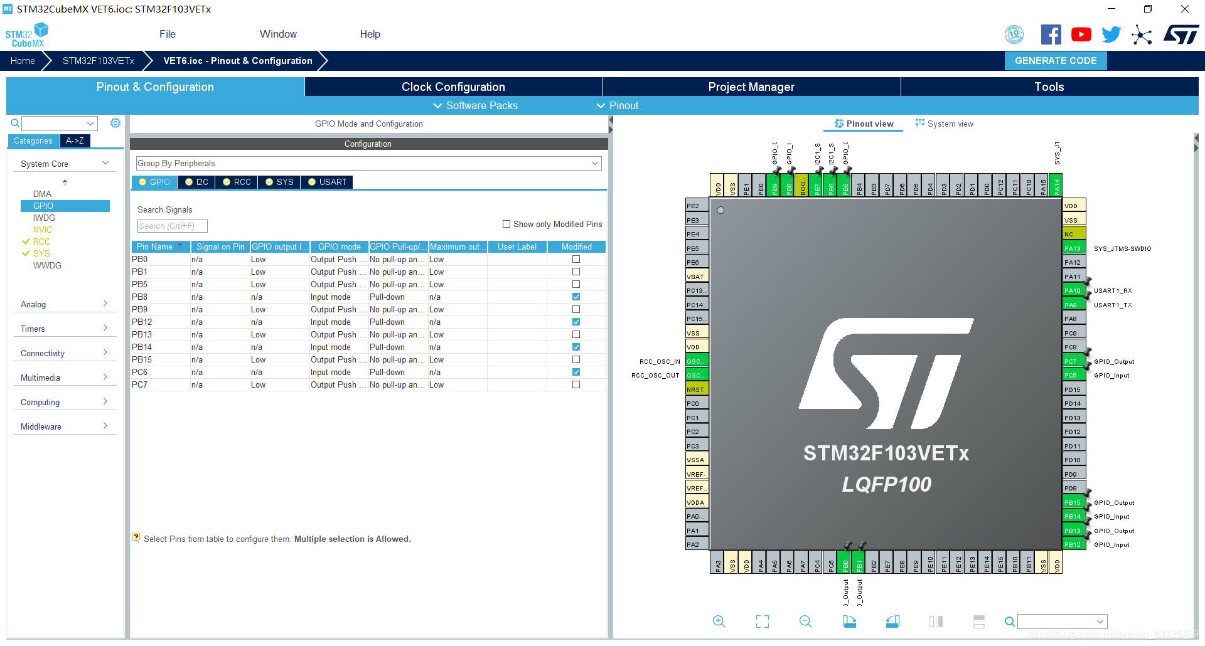Switch to the Tools tab
The height and width of the screenshot is (646, 1205).
[x=1049, y=87]
